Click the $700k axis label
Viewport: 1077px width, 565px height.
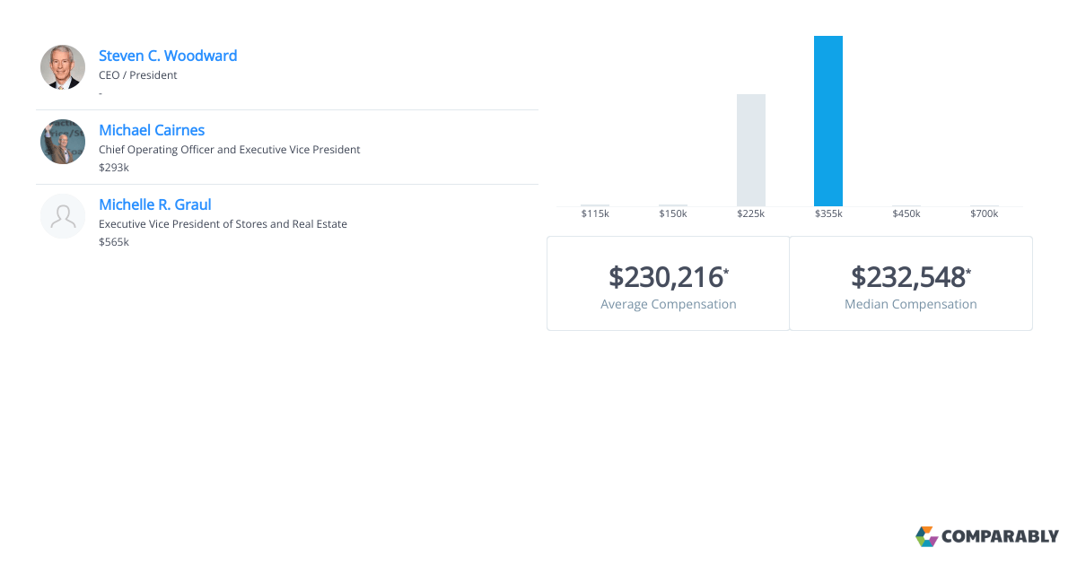[x=984, y=213]
